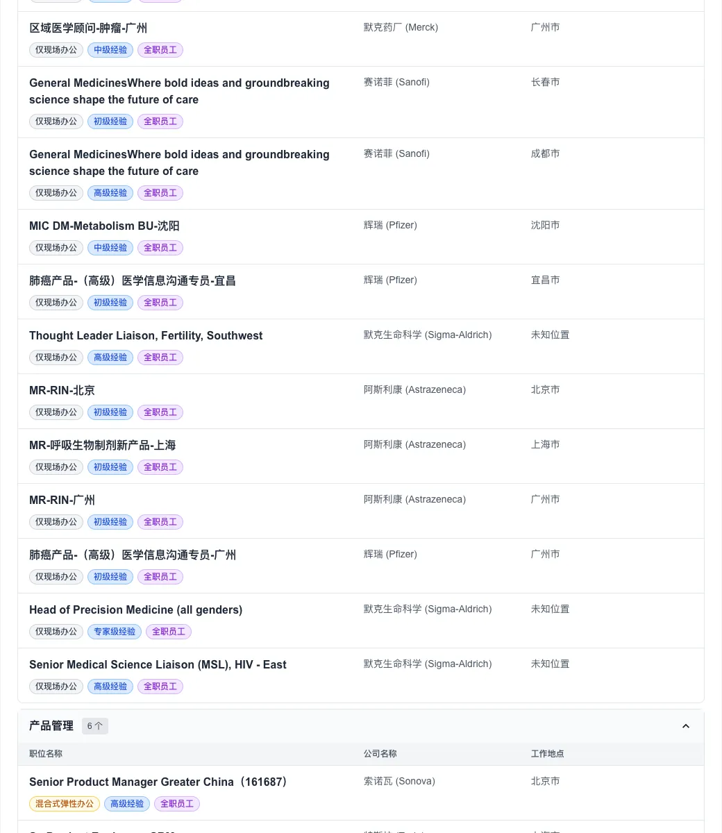This screenshot has height=833, width=722.
Task: Open job 区域医学顾问-肿瘤-广州
Action: [x=88, y=28]
